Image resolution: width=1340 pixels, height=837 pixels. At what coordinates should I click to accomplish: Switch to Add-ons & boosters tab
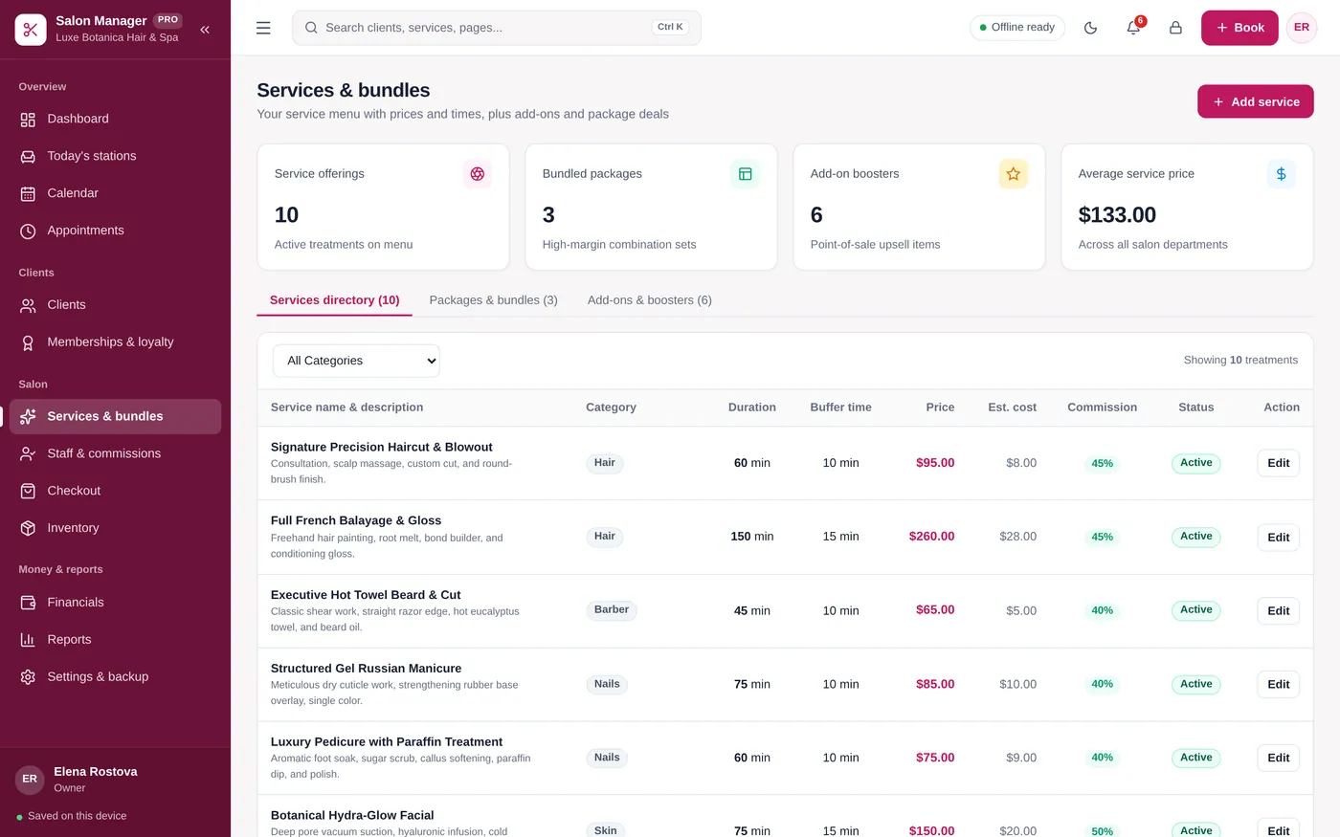pos(649,300)
